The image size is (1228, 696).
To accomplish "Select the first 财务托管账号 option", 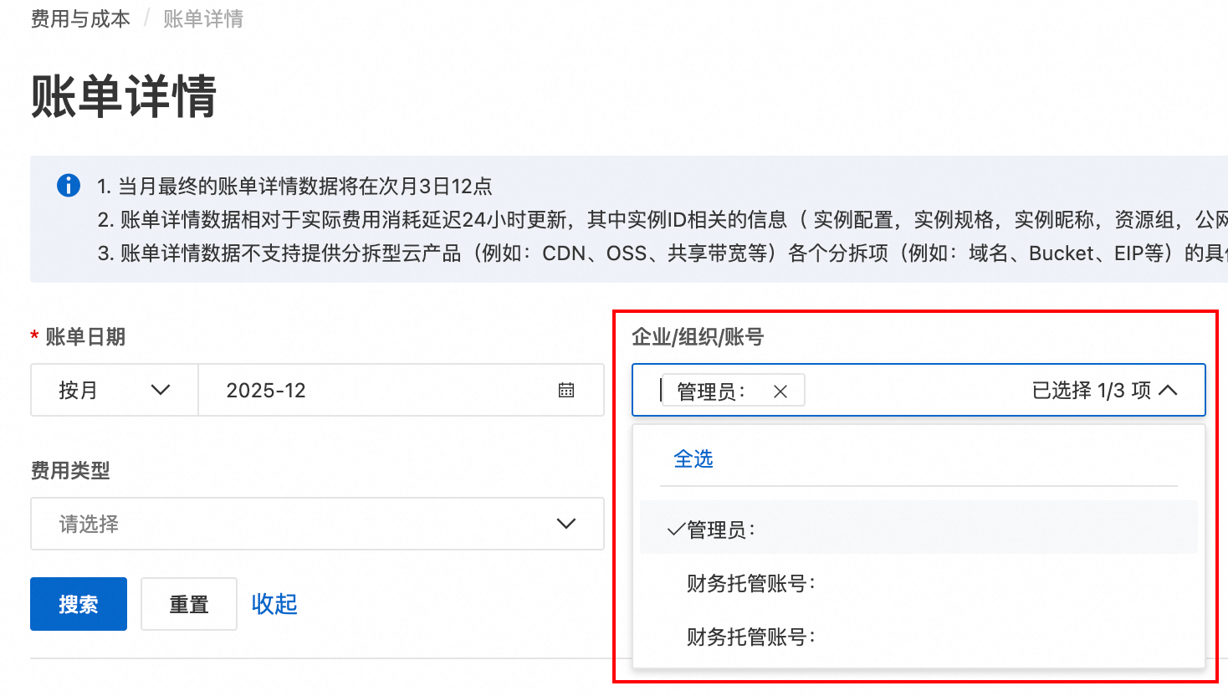I will coord(750,583).
